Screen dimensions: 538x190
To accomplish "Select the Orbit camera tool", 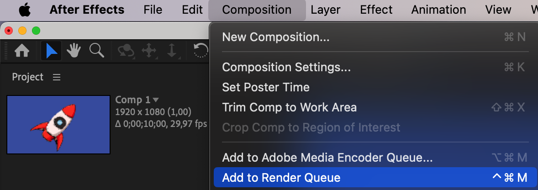I will pos(126,51).
